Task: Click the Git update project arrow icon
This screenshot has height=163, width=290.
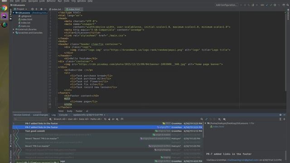Action: pos(267,5)
